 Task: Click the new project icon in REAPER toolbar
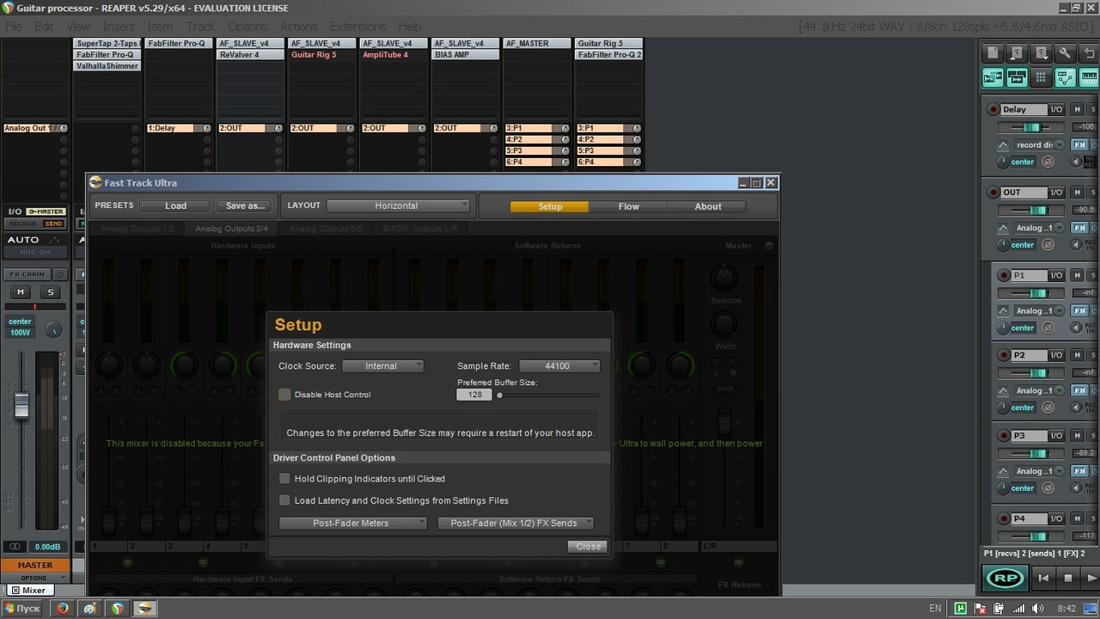[x=993, y=53]
